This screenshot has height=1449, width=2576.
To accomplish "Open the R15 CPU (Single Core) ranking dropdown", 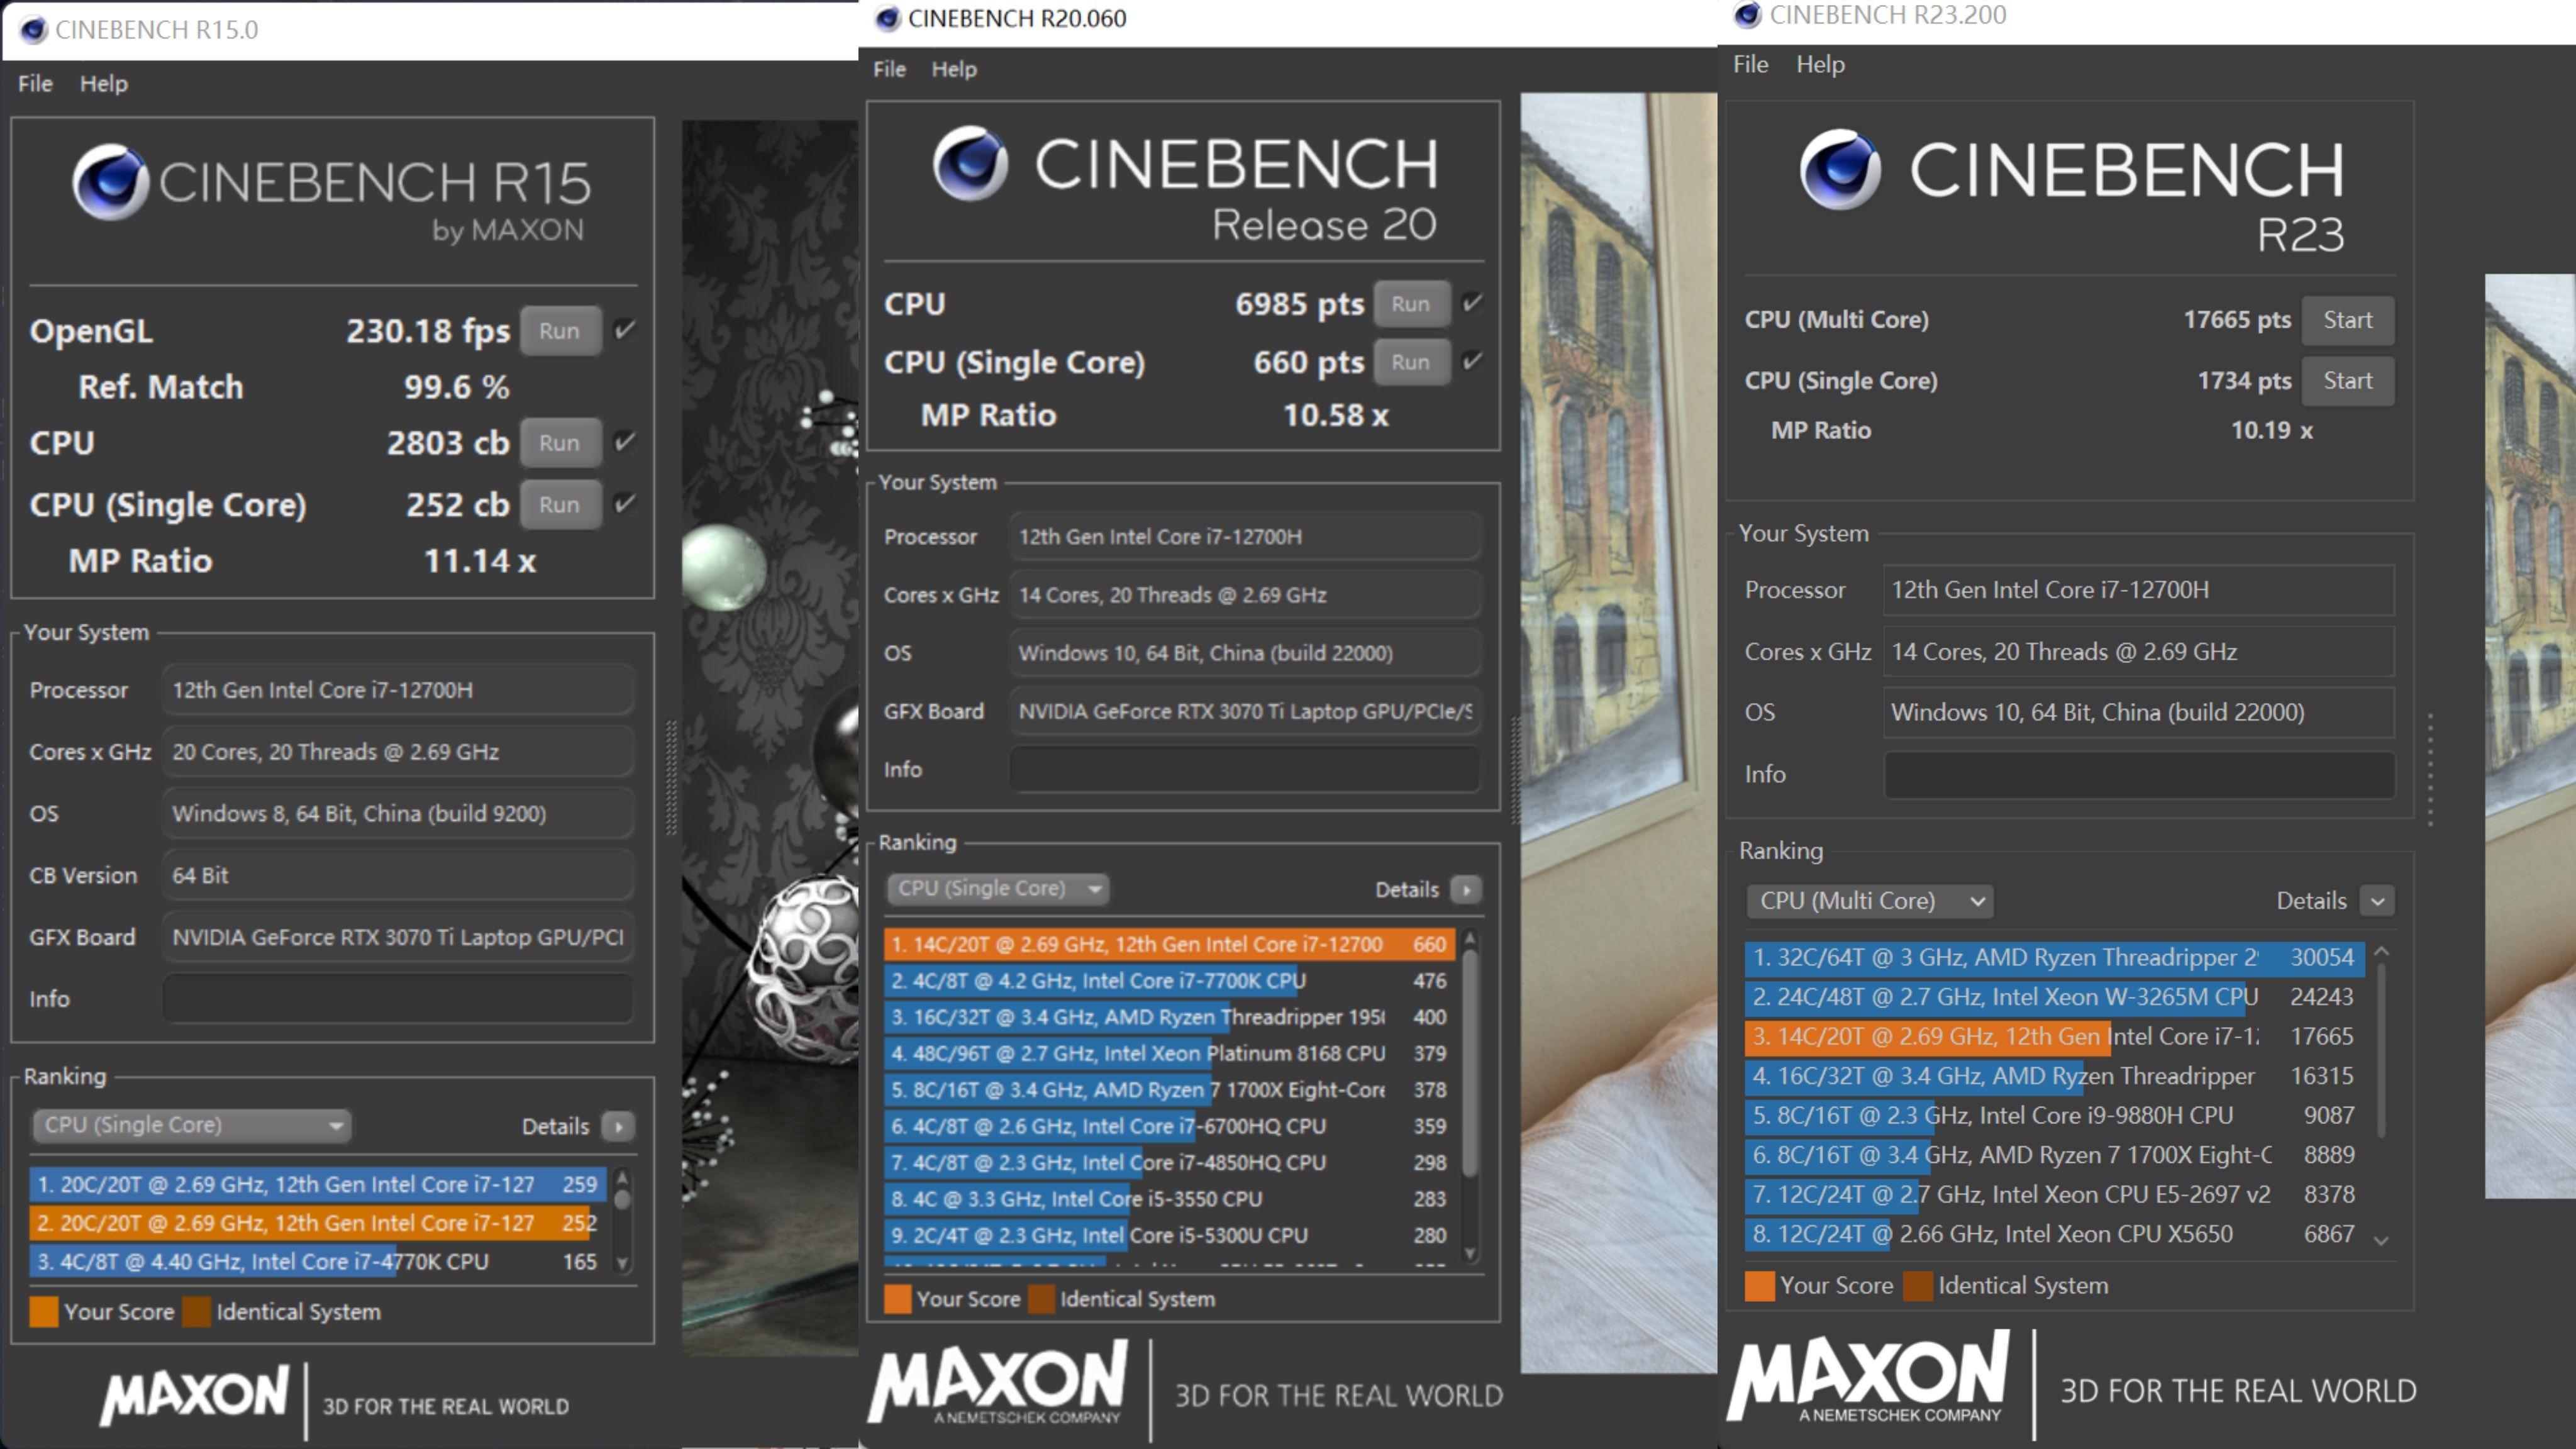I will [x=191, y=1125].
